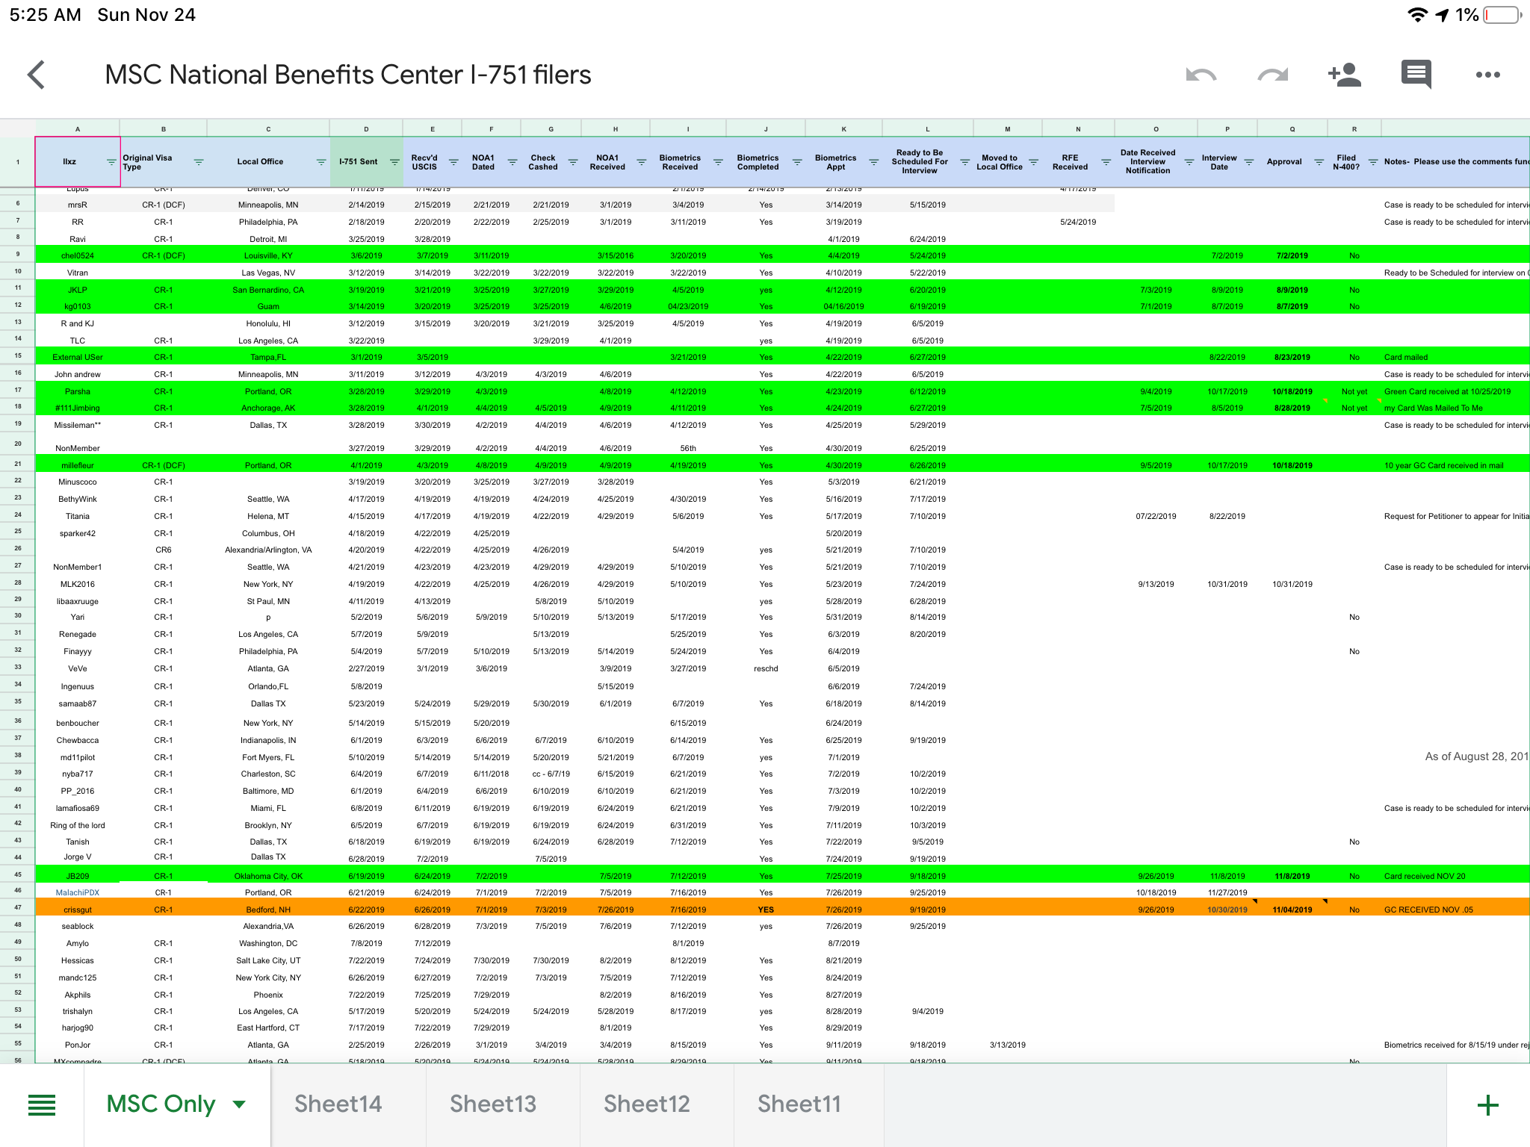Select the orange crissgut cell
Viewport: 1530px width, 1147px height.
point(78,910)
